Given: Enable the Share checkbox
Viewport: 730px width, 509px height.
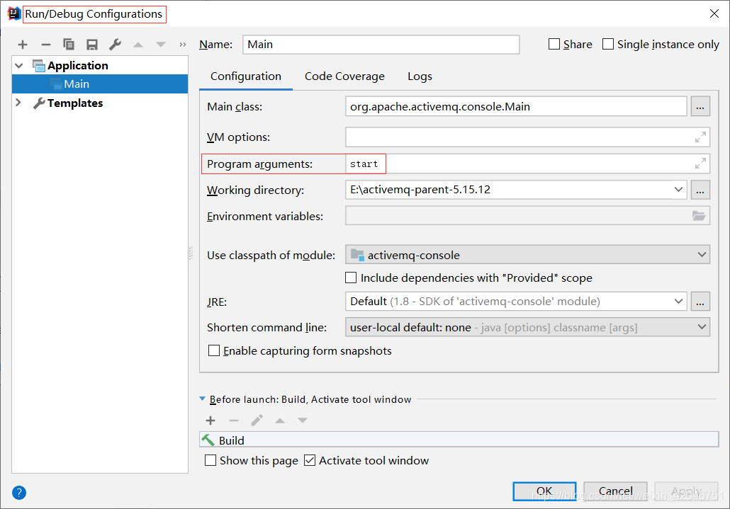Looking at the screenshot, I should coord(553,44).
